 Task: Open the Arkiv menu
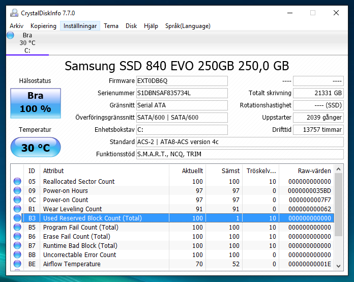(16, 26)
